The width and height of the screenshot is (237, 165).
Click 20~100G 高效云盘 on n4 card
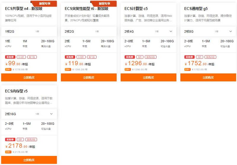click(x=48, y=43)
